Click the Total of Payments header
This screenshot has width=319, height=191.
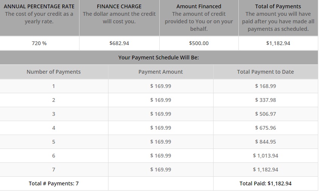(x=278, y=6)
